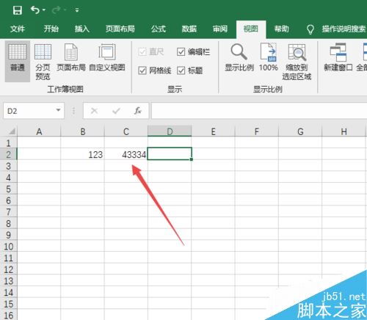
Task: Toggle the 标题 headings checkbox
Action: click(x=181, y=70)
